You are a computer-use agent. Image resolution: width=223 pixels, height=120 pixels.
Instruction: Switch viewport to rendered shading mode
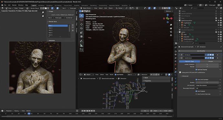169,8
